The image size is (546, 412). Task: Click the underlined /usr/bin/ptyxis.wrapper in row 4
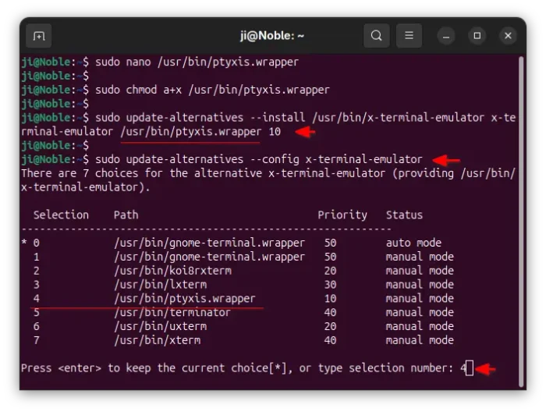tap(184, 299)
